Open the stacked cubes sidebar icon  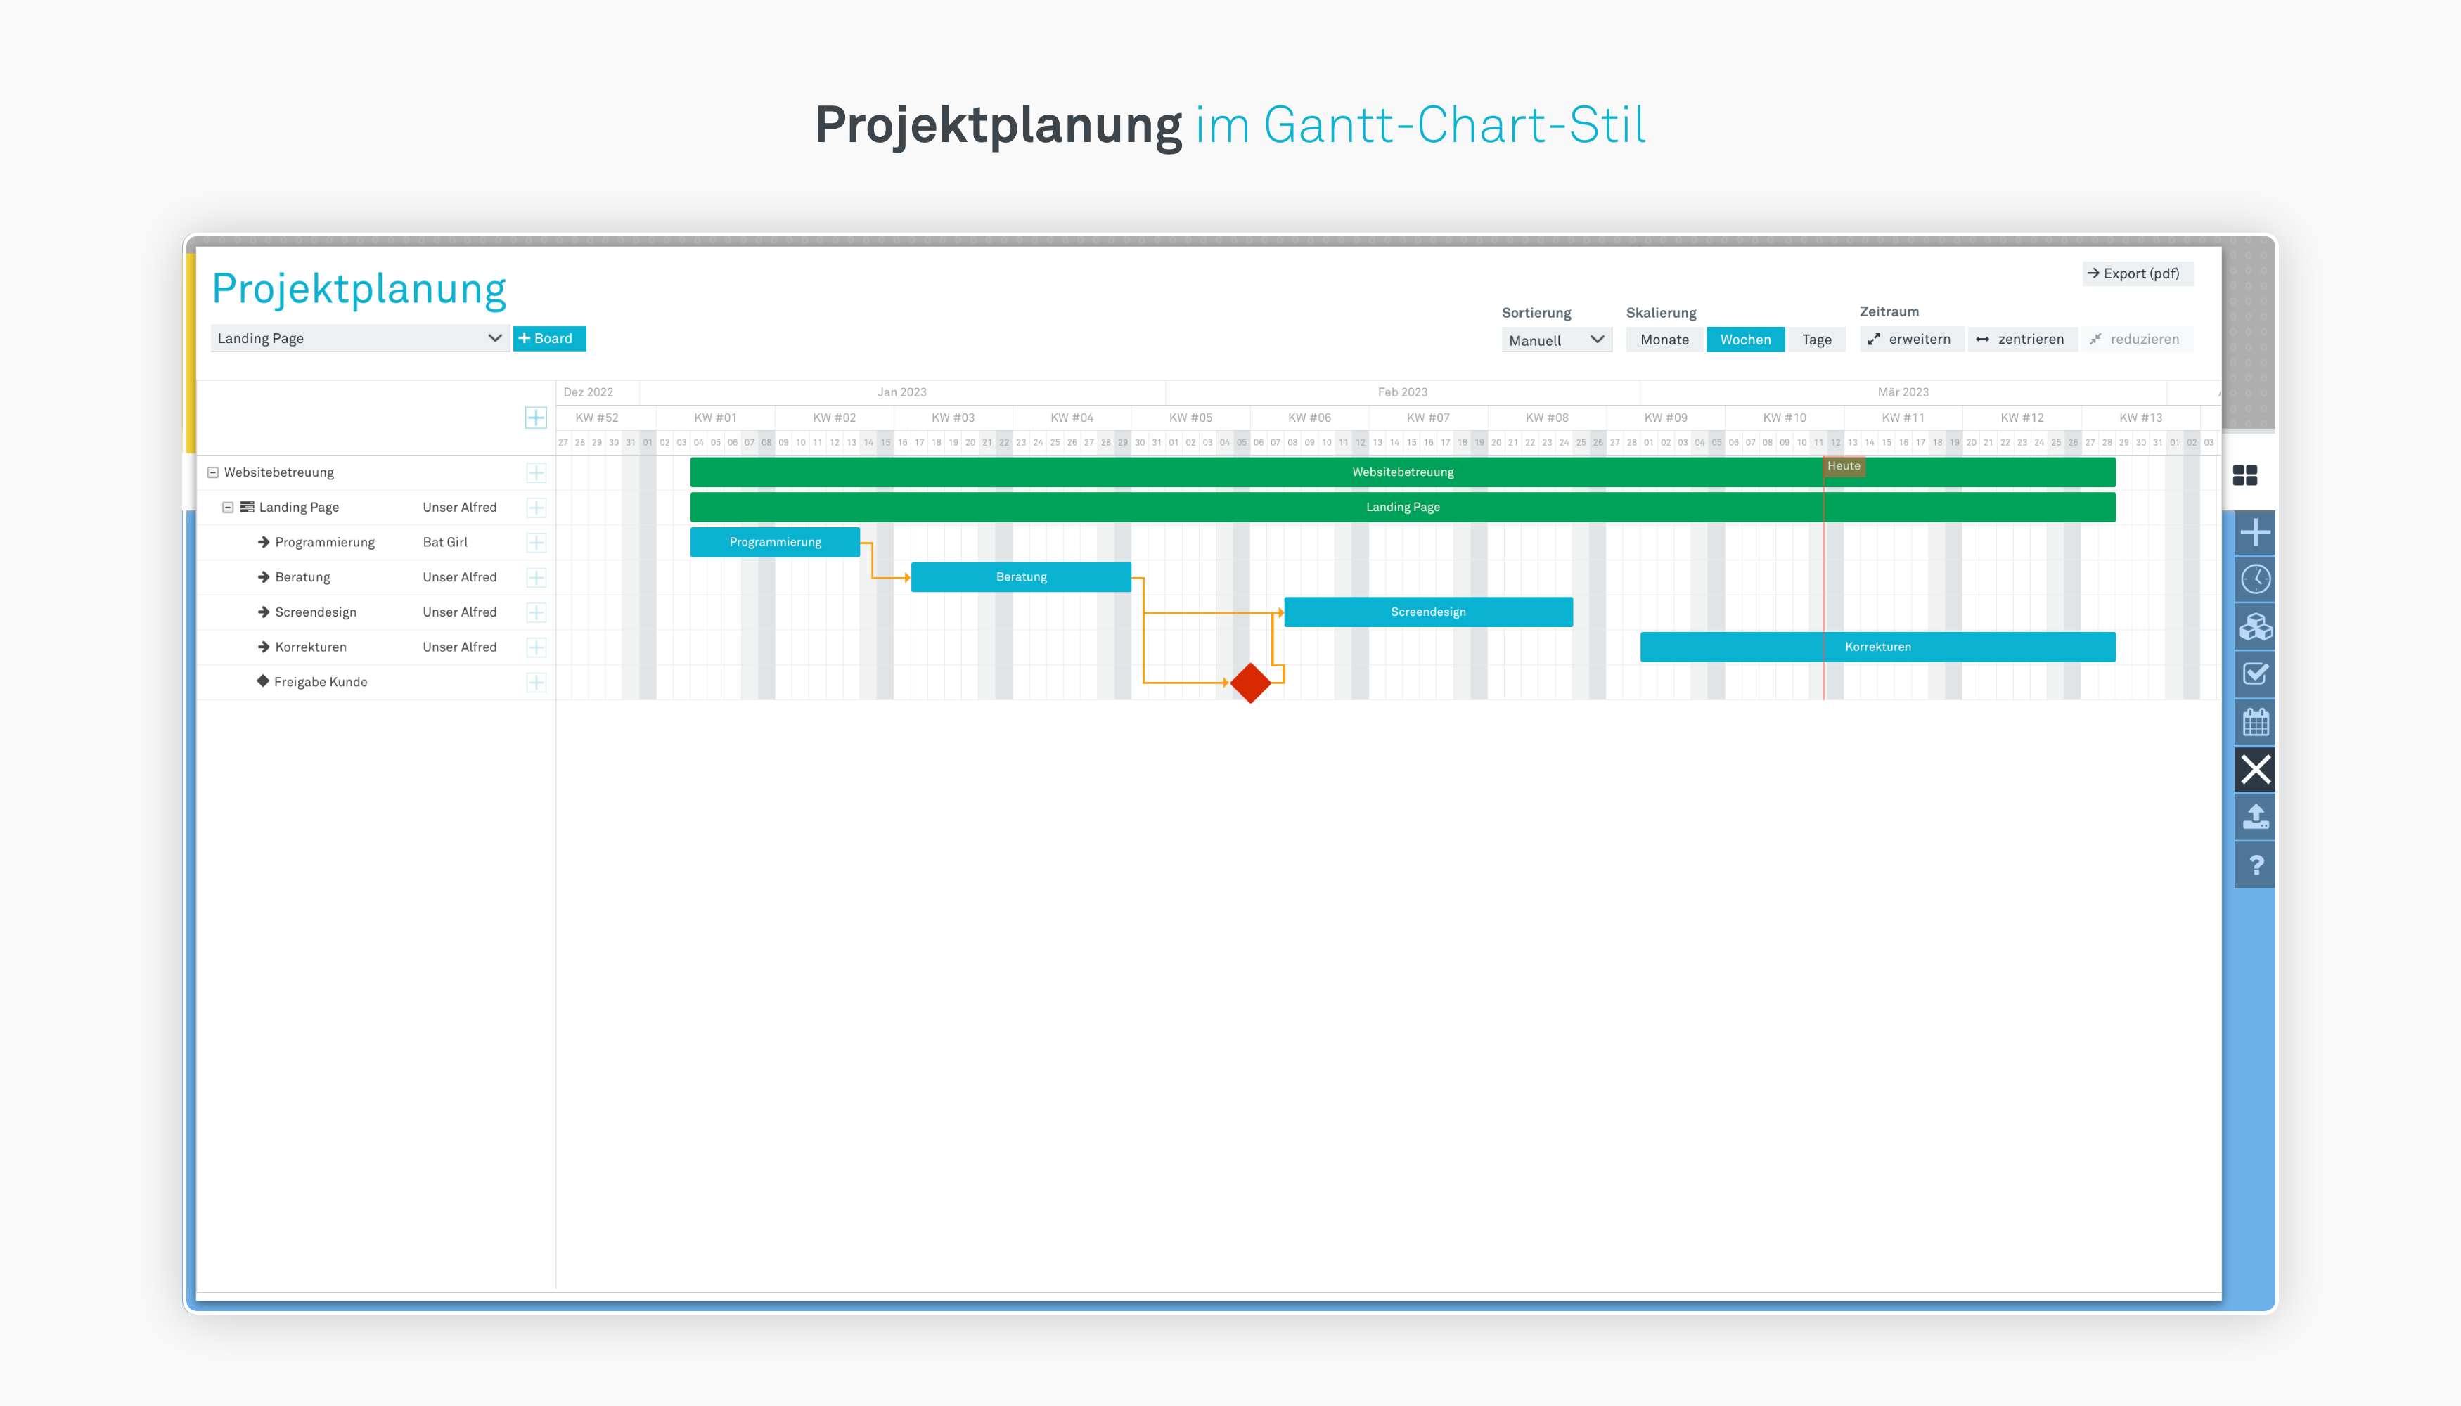coord(2255,626)
